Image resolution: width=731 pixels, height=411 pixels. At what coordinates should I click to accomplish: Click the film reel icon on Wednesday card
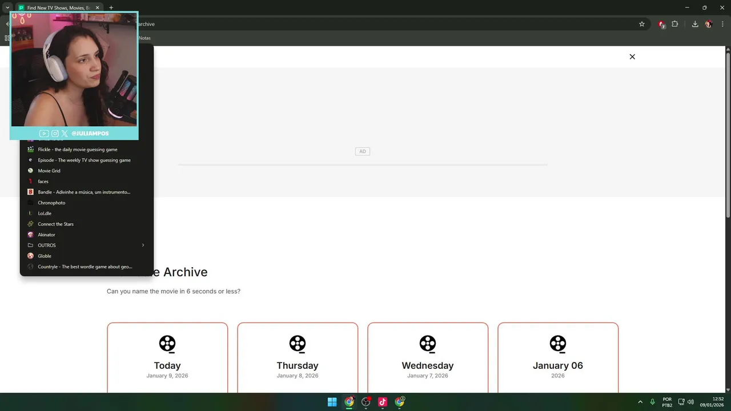pos(428,344)
